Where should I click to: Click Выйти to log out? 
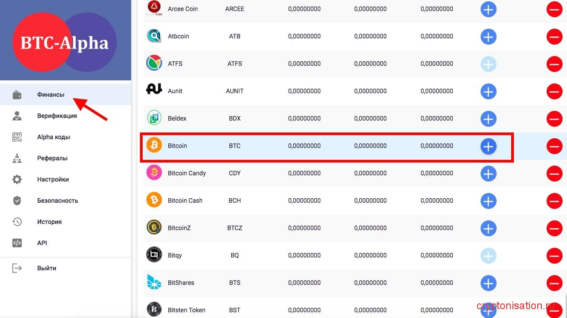click(x=47, y=268)
